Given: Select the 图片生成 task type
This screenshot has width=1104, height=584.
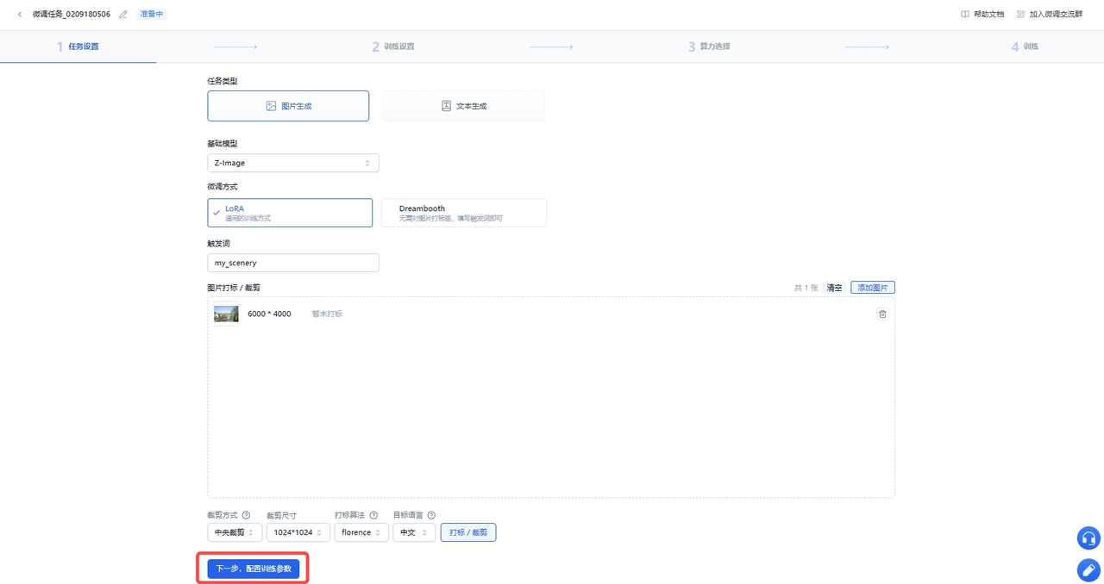Looking at the screenshot, I should point(288,106).
